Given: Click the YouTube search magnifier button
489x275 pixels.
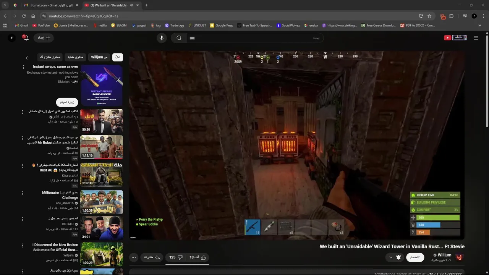Looking at the screenshot, I should [x=179, y=38].
